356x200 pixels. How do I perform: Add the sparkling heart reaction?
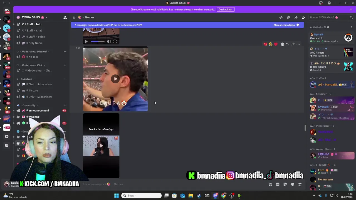point(265,44)
